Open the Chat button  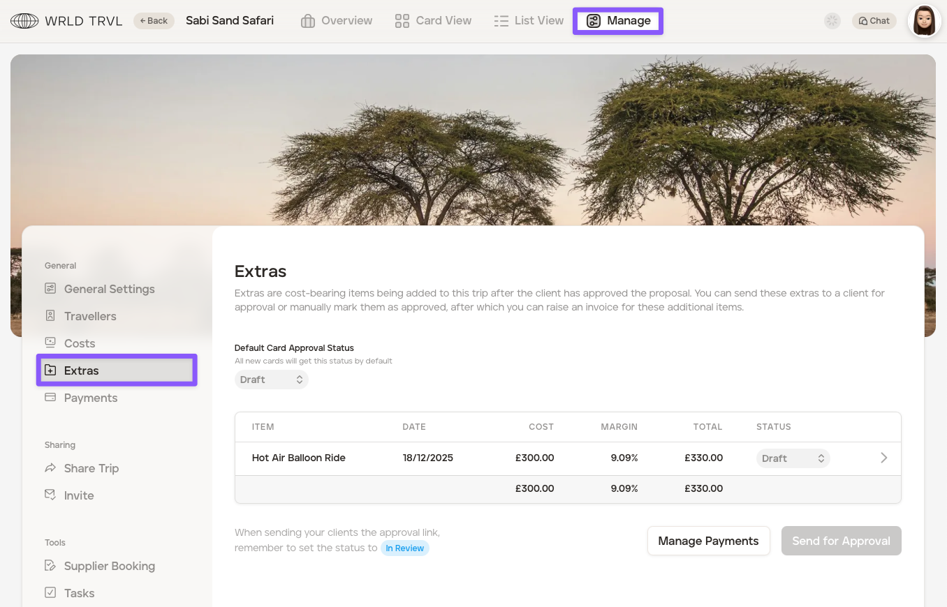pyautogui.click(x=874, y=21)
